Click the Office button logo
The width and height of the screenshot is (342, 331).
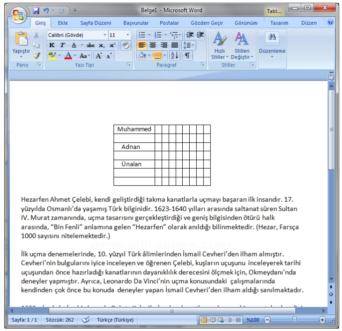pyautogui.click(x=18, y=15)
